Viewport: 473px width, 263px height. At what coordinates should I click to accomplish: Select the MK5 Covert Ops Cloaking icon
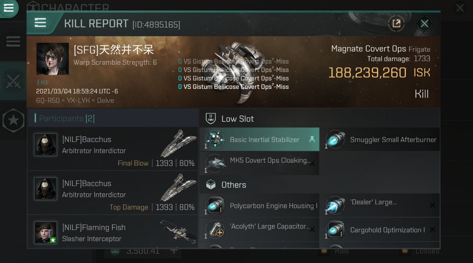pyautogui.click(x=215, y=163)
